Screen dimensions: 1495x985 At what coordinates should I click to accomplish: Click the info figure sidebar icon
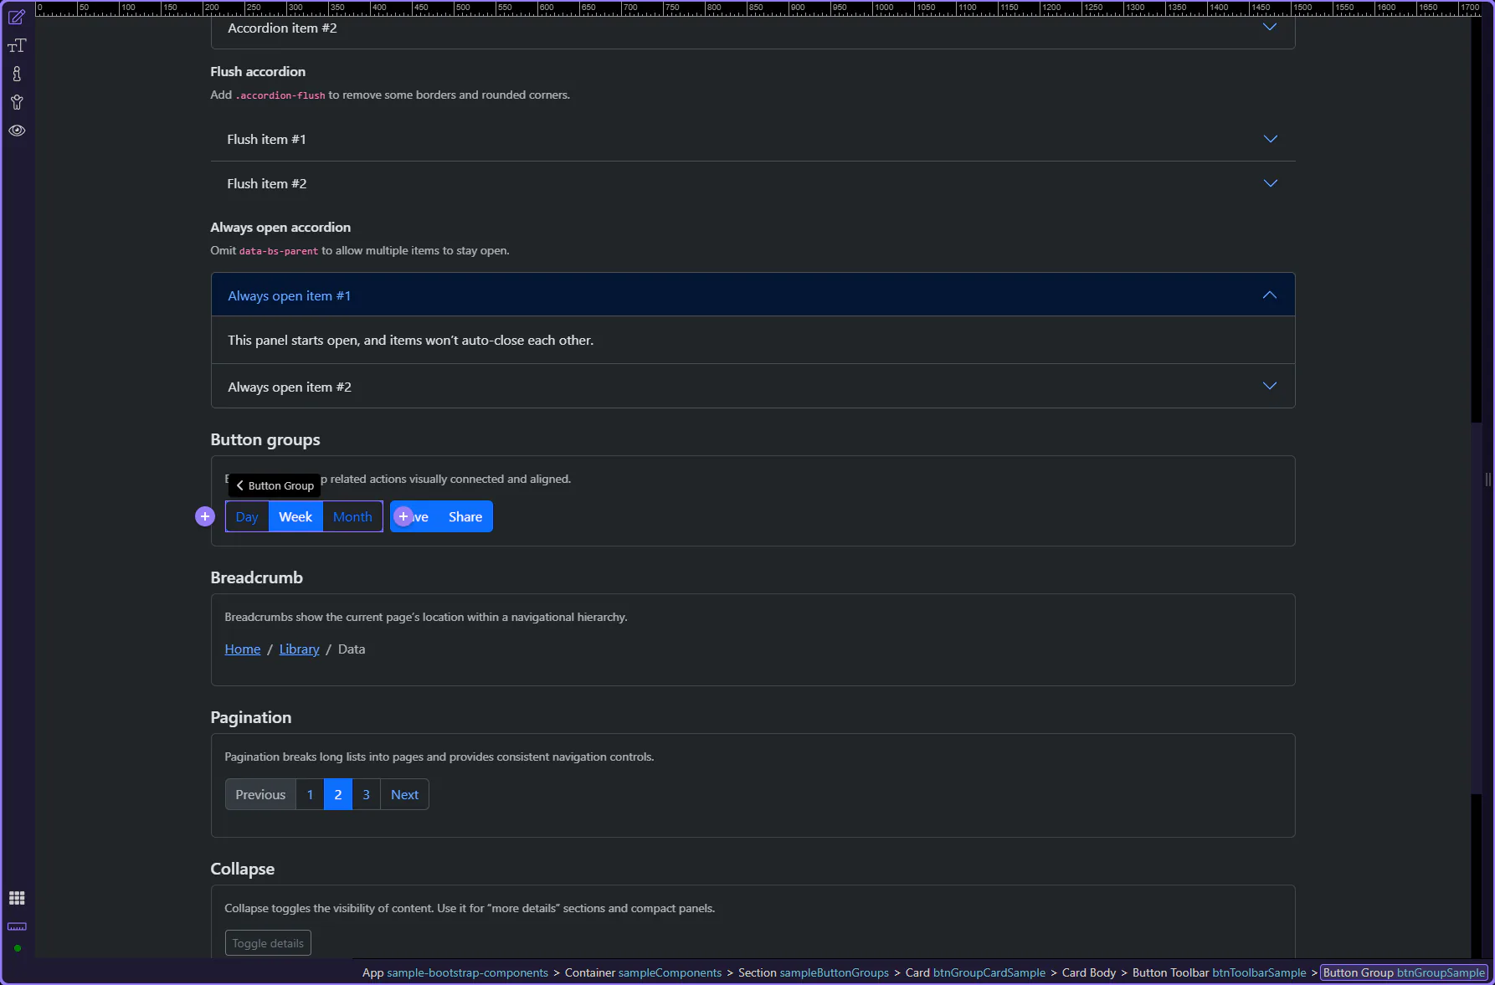pyautogui.click(x=17, y=74)
